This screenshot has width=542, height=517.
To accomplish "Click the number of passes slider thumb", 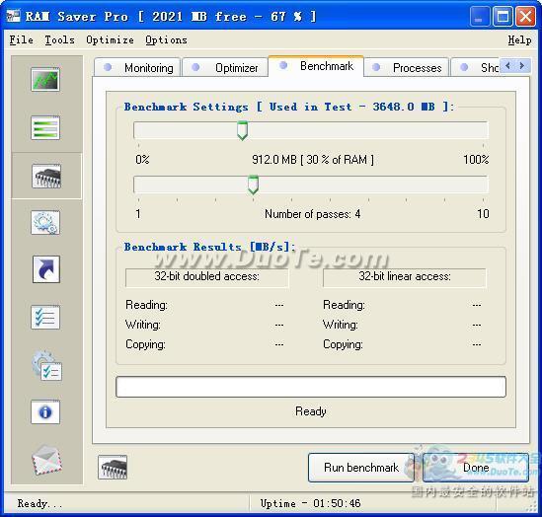I will point(253,185).
